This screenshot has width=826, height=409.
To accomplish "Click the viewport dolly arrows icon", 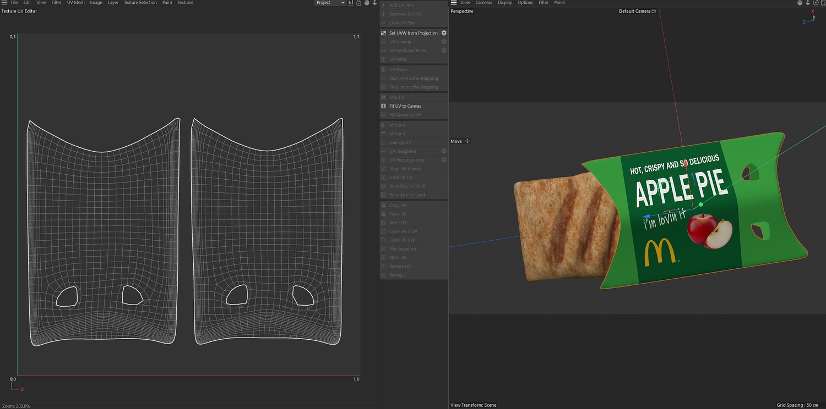I will 807,3.
